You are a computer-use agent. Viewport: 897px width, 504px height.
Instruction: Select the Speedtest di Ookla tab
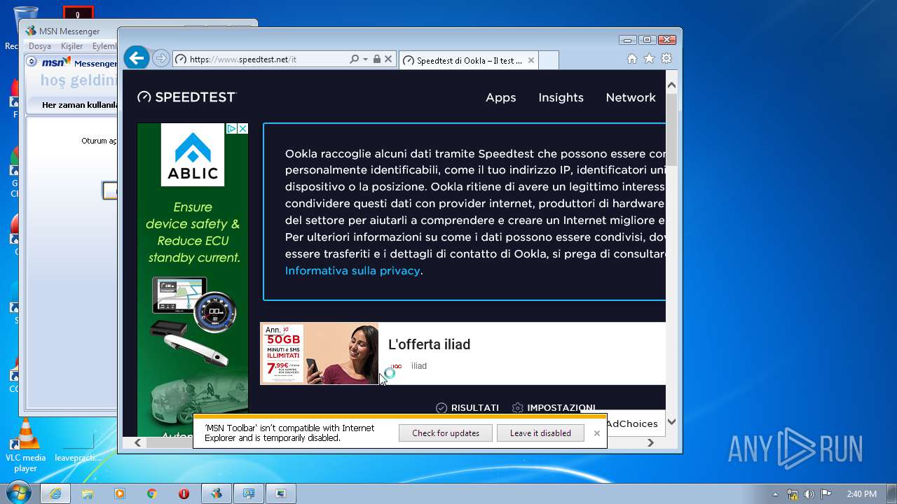point(469,60)
